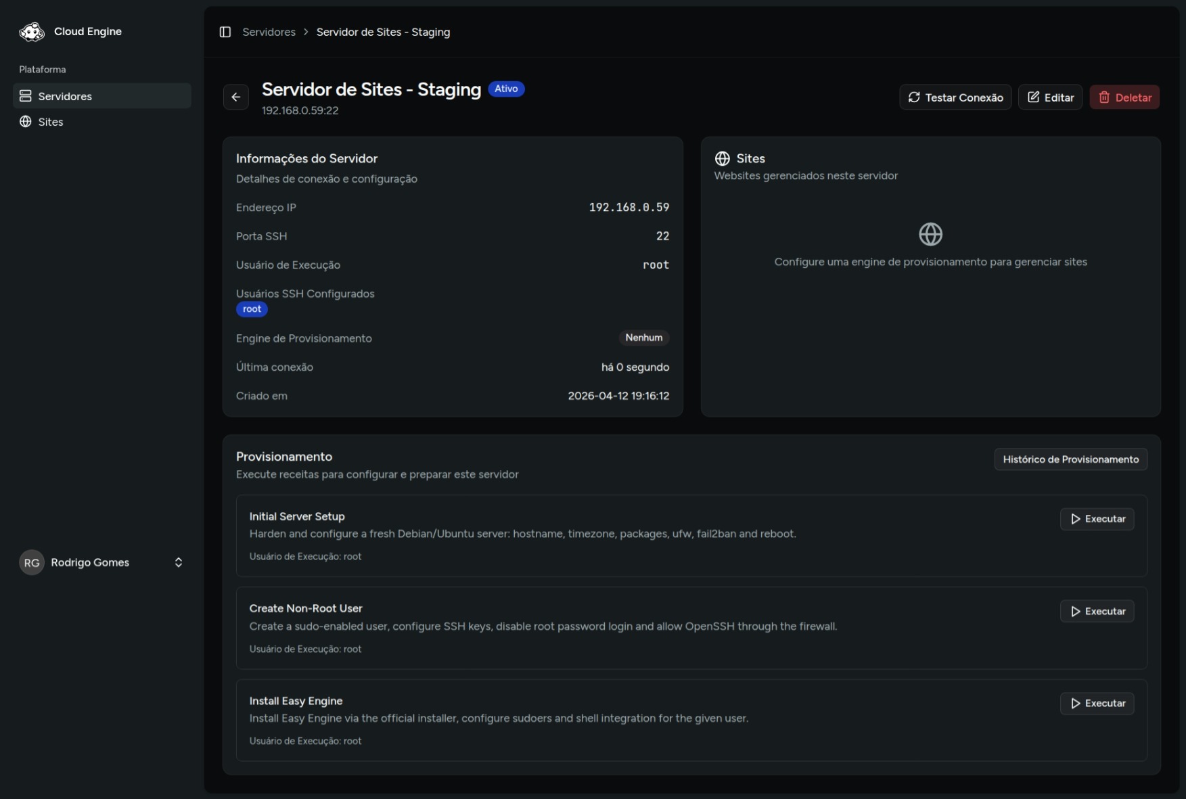The height and width of the screenshot is (799, 1186).
Task: Execute the Install Easy Engine recipe
Action: pos(1097,704)
